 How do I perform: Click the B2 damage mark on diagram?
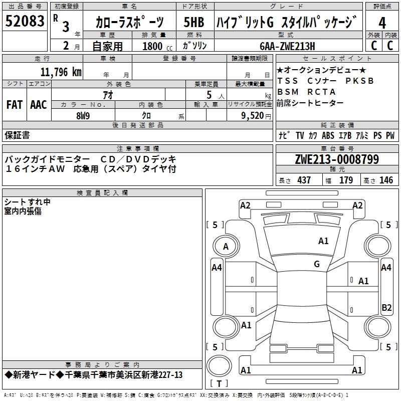386,308
